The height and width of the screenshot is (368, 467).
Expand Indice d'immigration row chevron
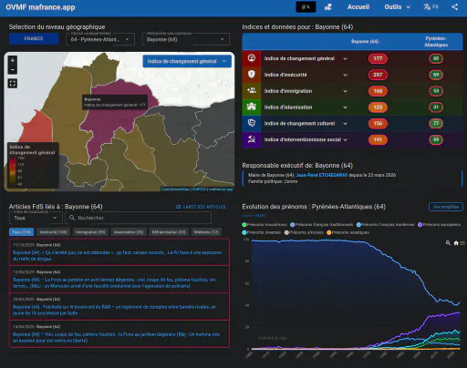pos(345,91)
